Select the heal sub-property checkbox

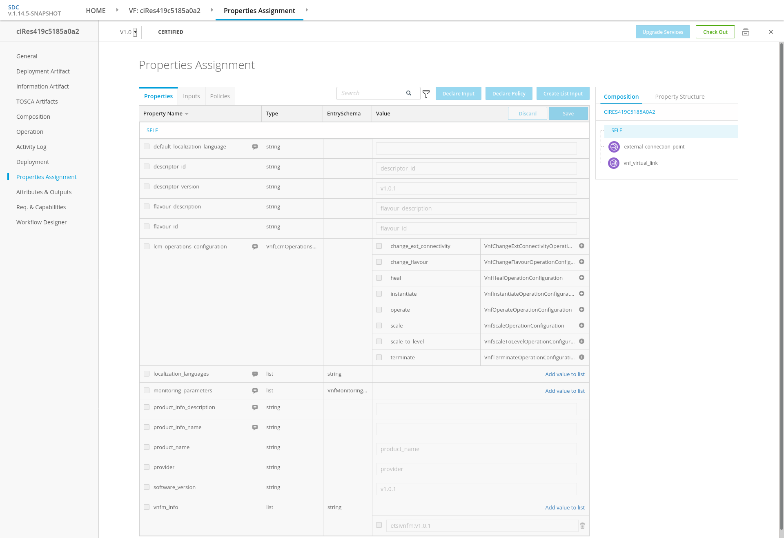pyautogui.click(x=379, y=278)
